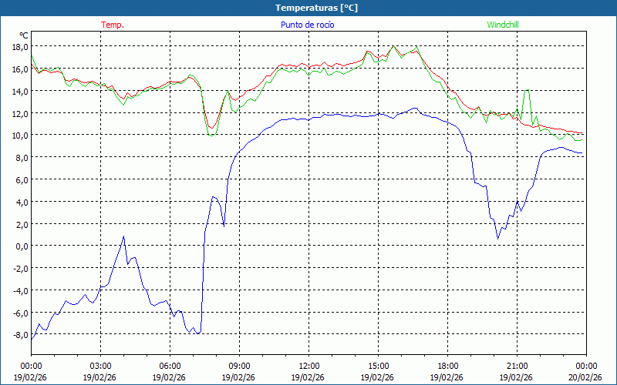
Task: Select the -8,0 y-axis value label
Action: click(19, 335)
